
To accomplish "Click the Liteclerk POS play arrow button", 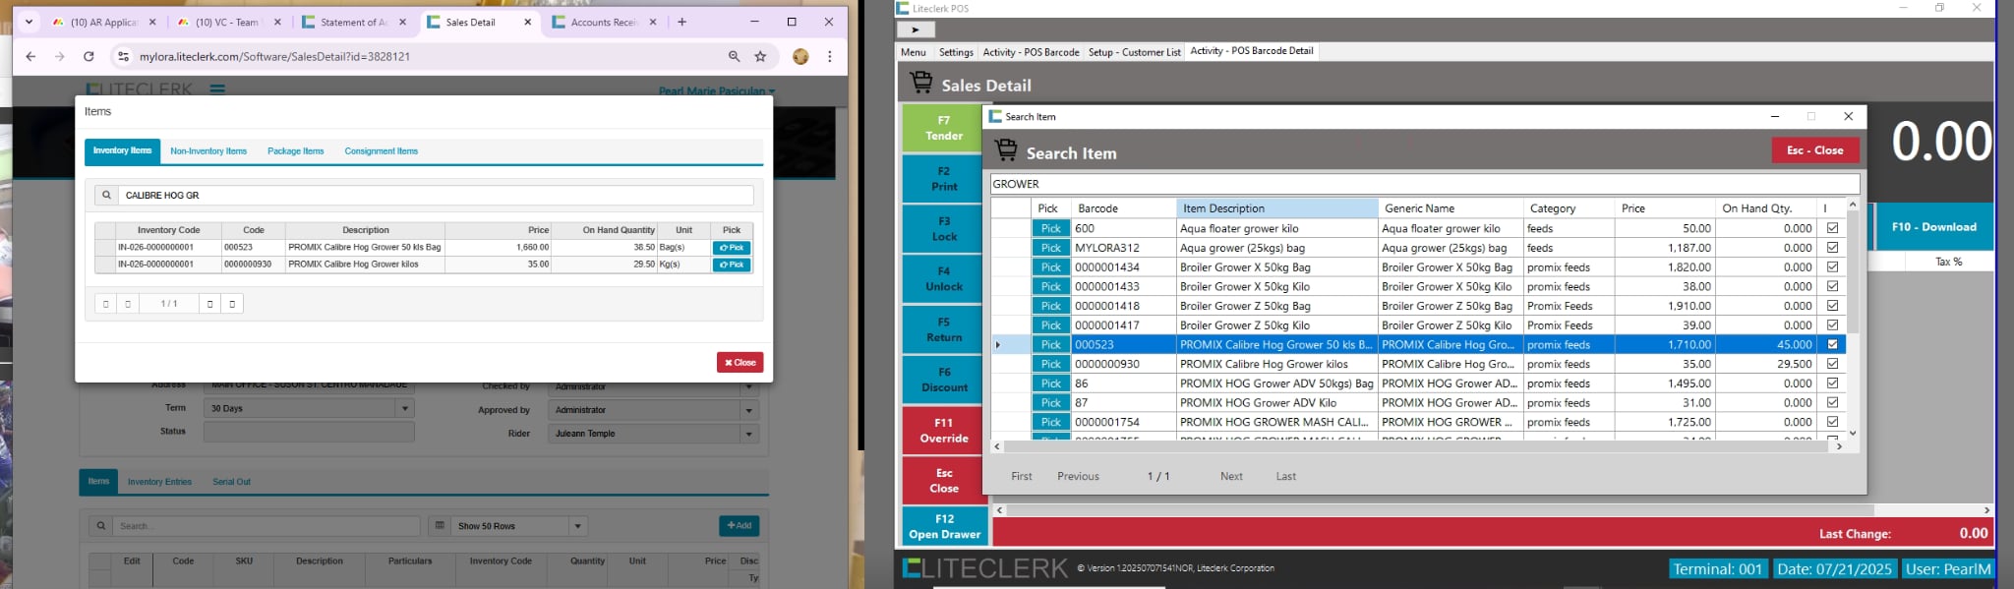I will [916, 30].
